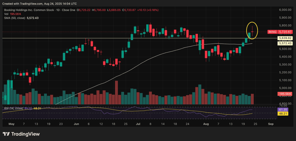The image size is (296, 141).
Task: Click the 5,639.82 horizontal line price label
Action: tap(285, 38)
